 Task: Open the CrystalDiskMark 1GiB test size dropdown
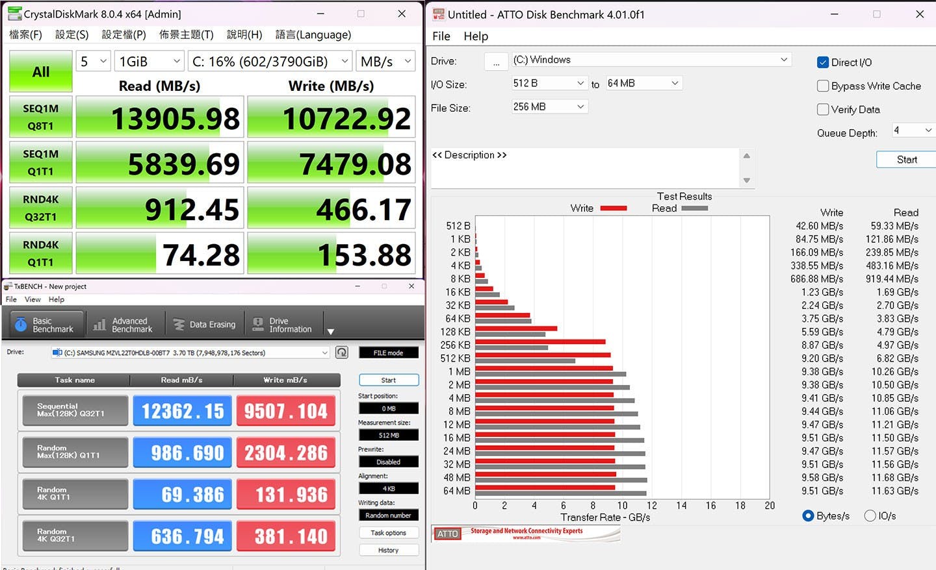[x=149, y=62]
